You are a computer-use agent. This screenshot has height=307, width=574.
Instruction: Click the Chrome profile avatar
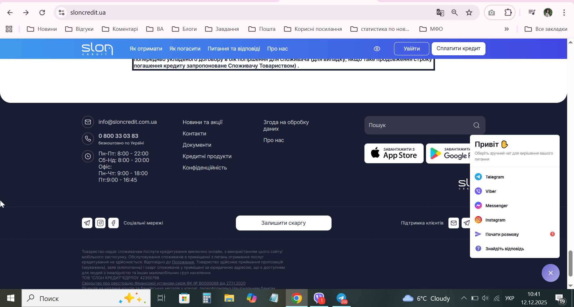[x=548, y=13]
